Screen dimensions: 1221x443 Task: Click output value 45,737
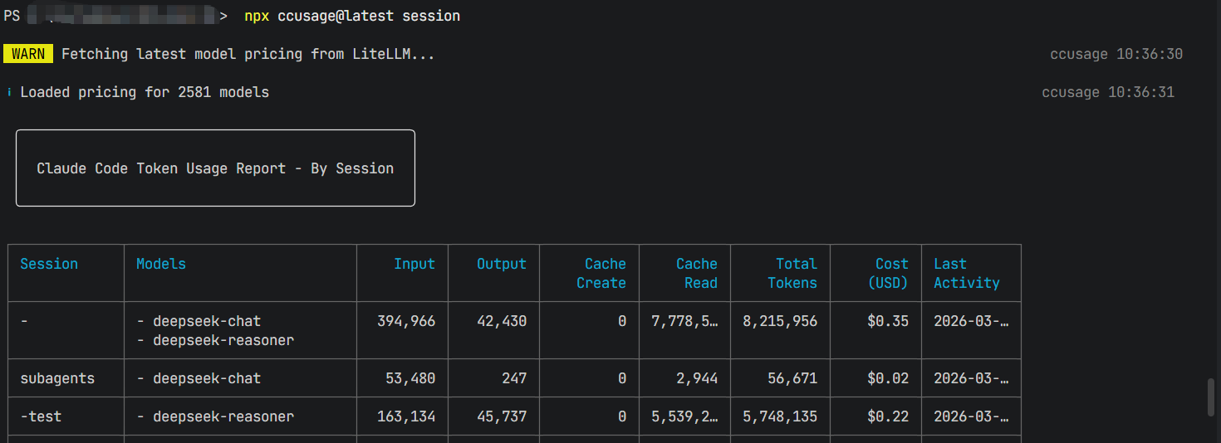502,416
